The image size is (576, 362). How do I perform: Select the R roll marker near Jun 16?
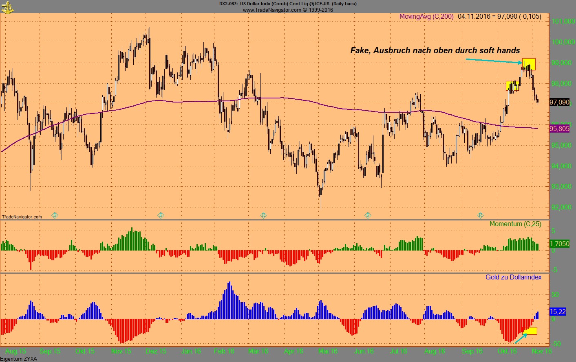(x=368, y=216)
